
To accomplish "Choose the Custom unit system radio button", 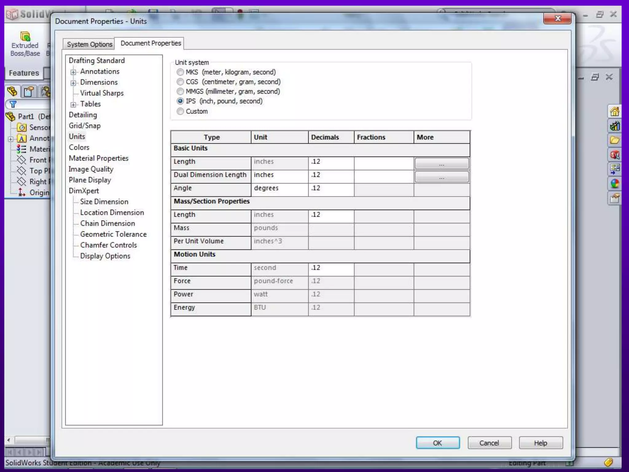I will (x=180, y=111).
